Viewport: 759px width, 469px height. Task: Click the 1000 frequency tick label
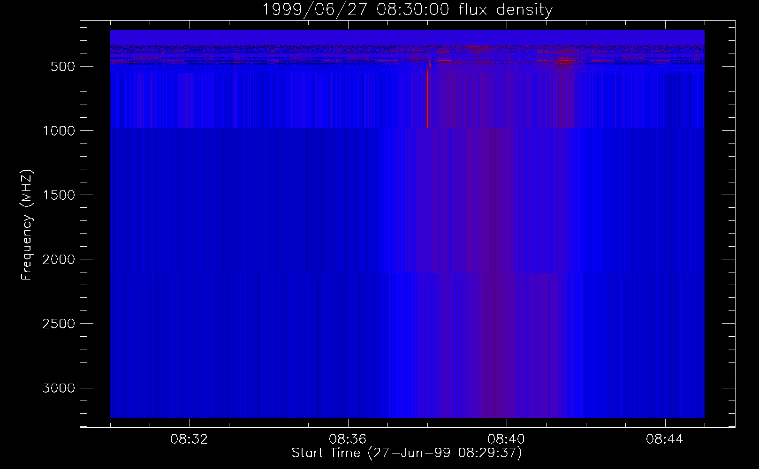pyautogui.click(x=59, y=131)
